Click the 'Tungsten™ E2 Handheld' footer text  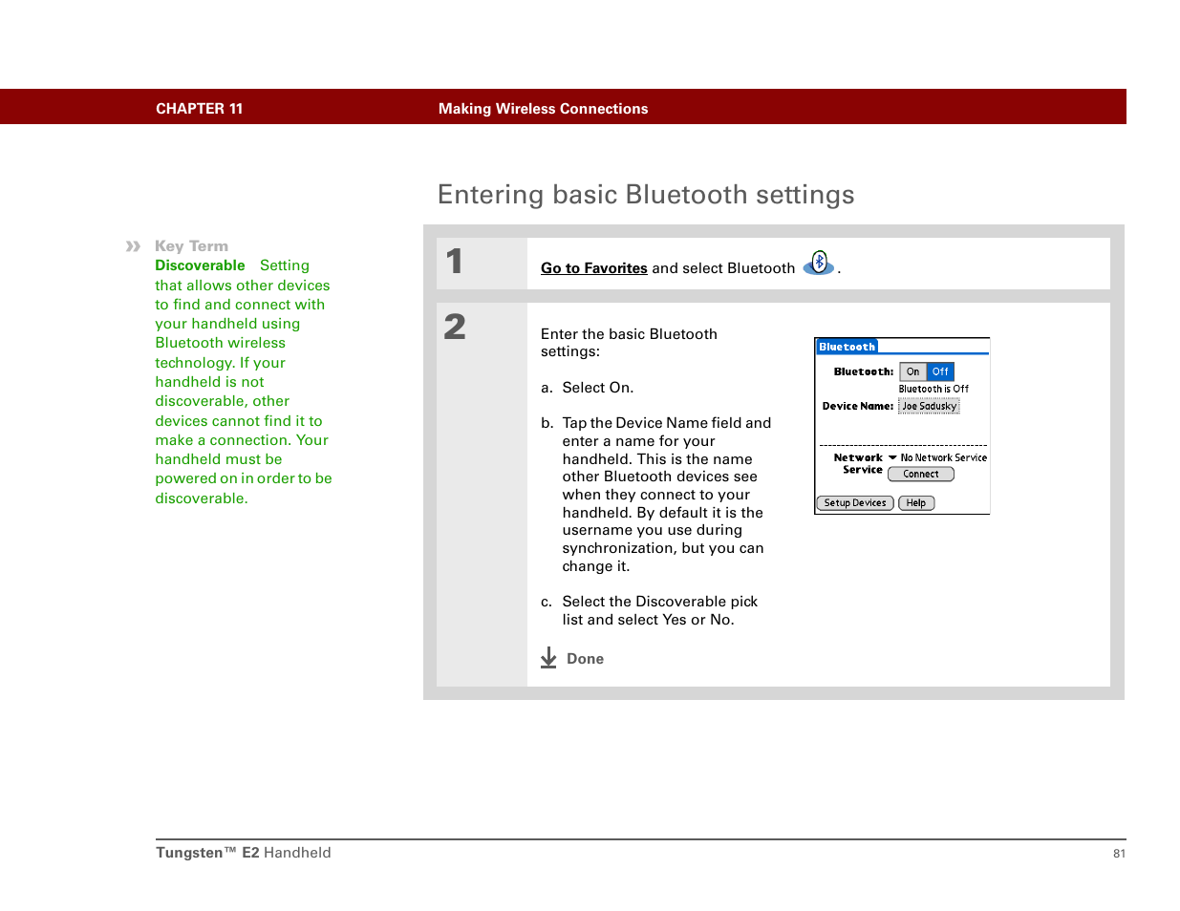244,853
